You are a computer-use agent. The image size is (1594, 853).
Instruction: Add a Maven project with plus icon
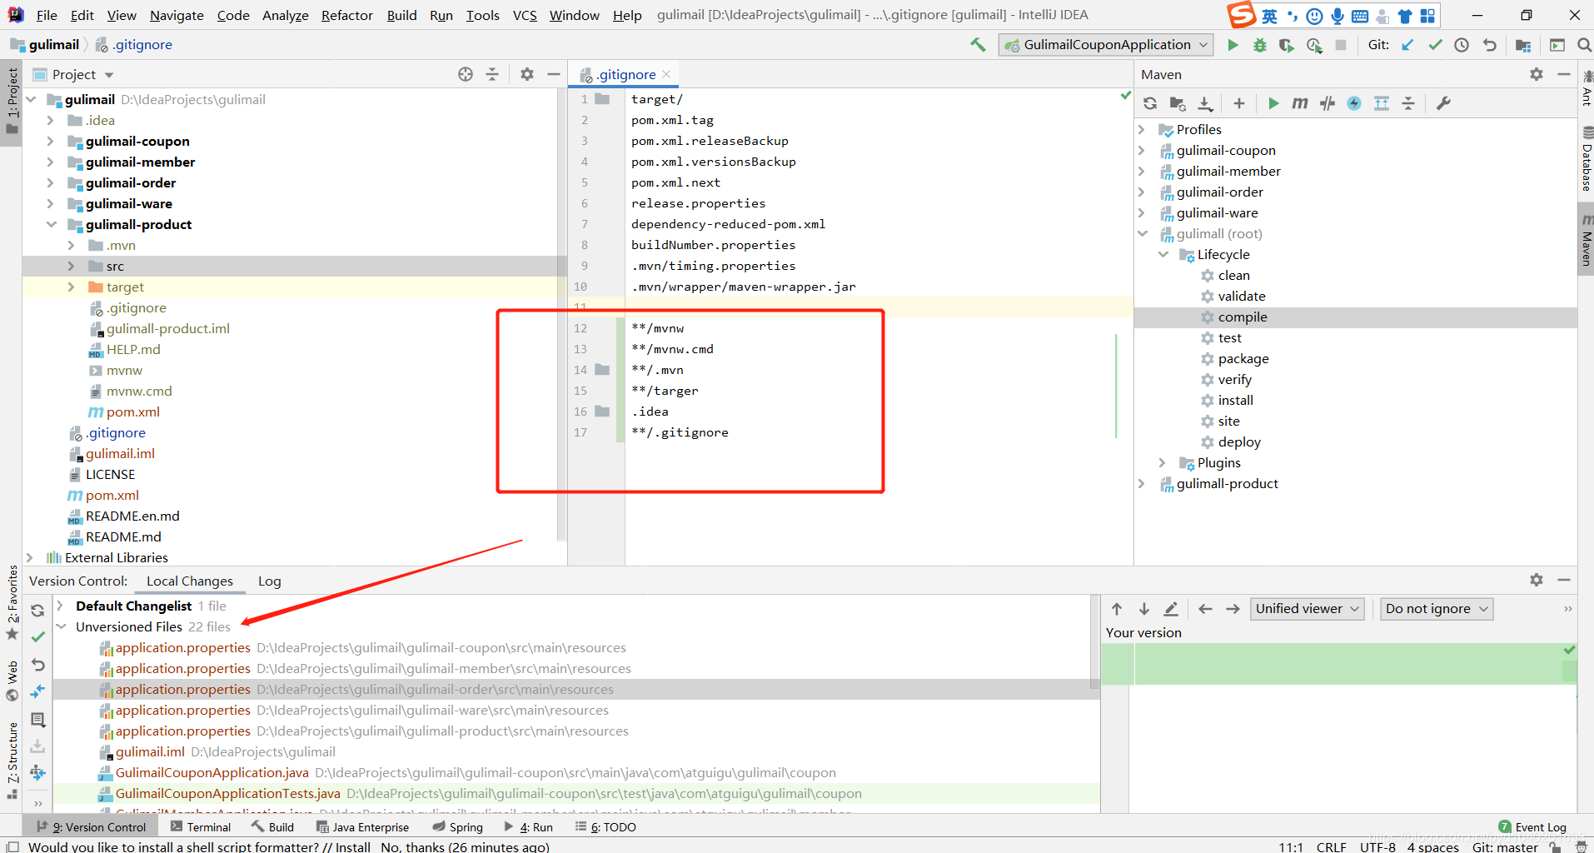[1239, 103]
